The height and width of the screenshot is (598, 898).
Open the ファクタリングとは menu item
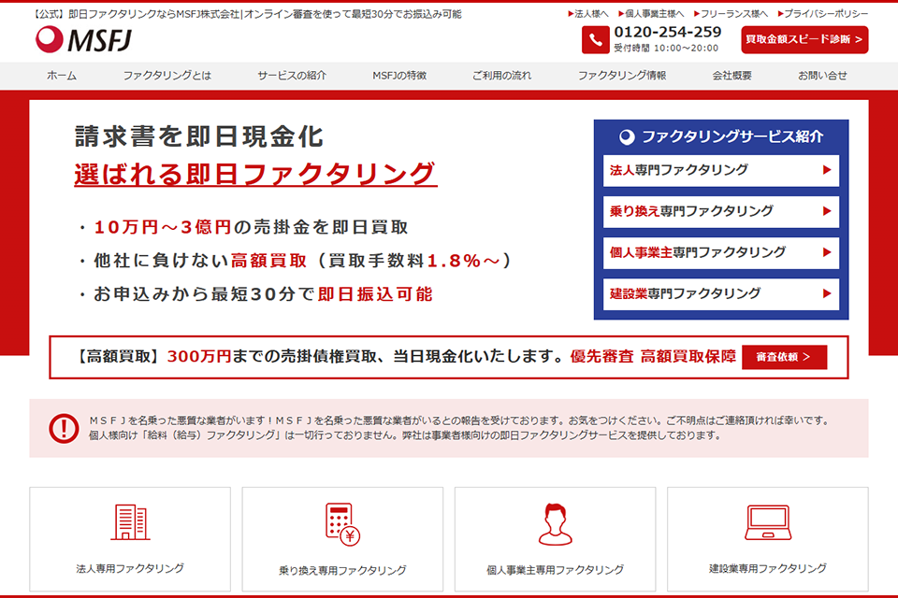167,76
